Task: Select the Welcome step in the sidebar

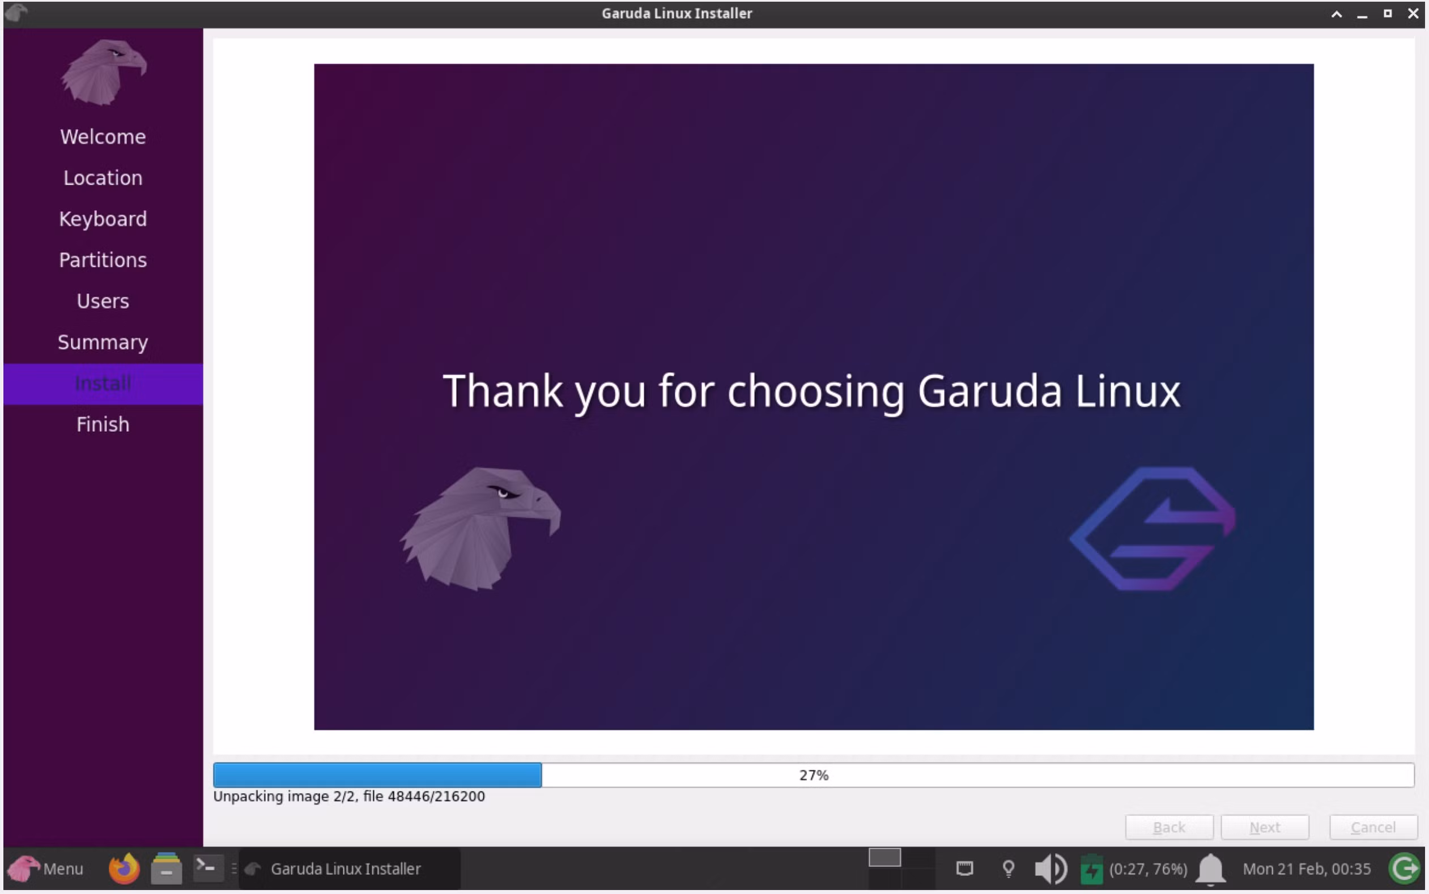Action: coord(103,137)
